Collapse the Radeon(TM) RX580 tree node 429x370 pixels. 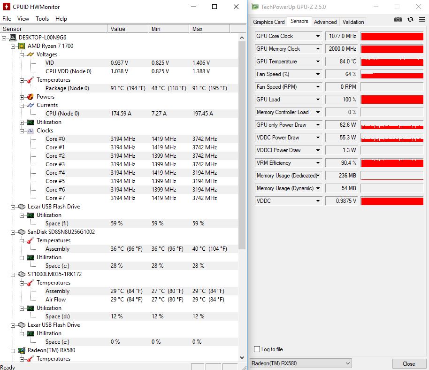13,351
